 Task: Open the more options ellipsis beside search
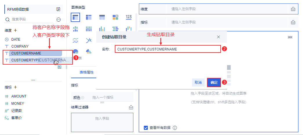coord(59,19)
